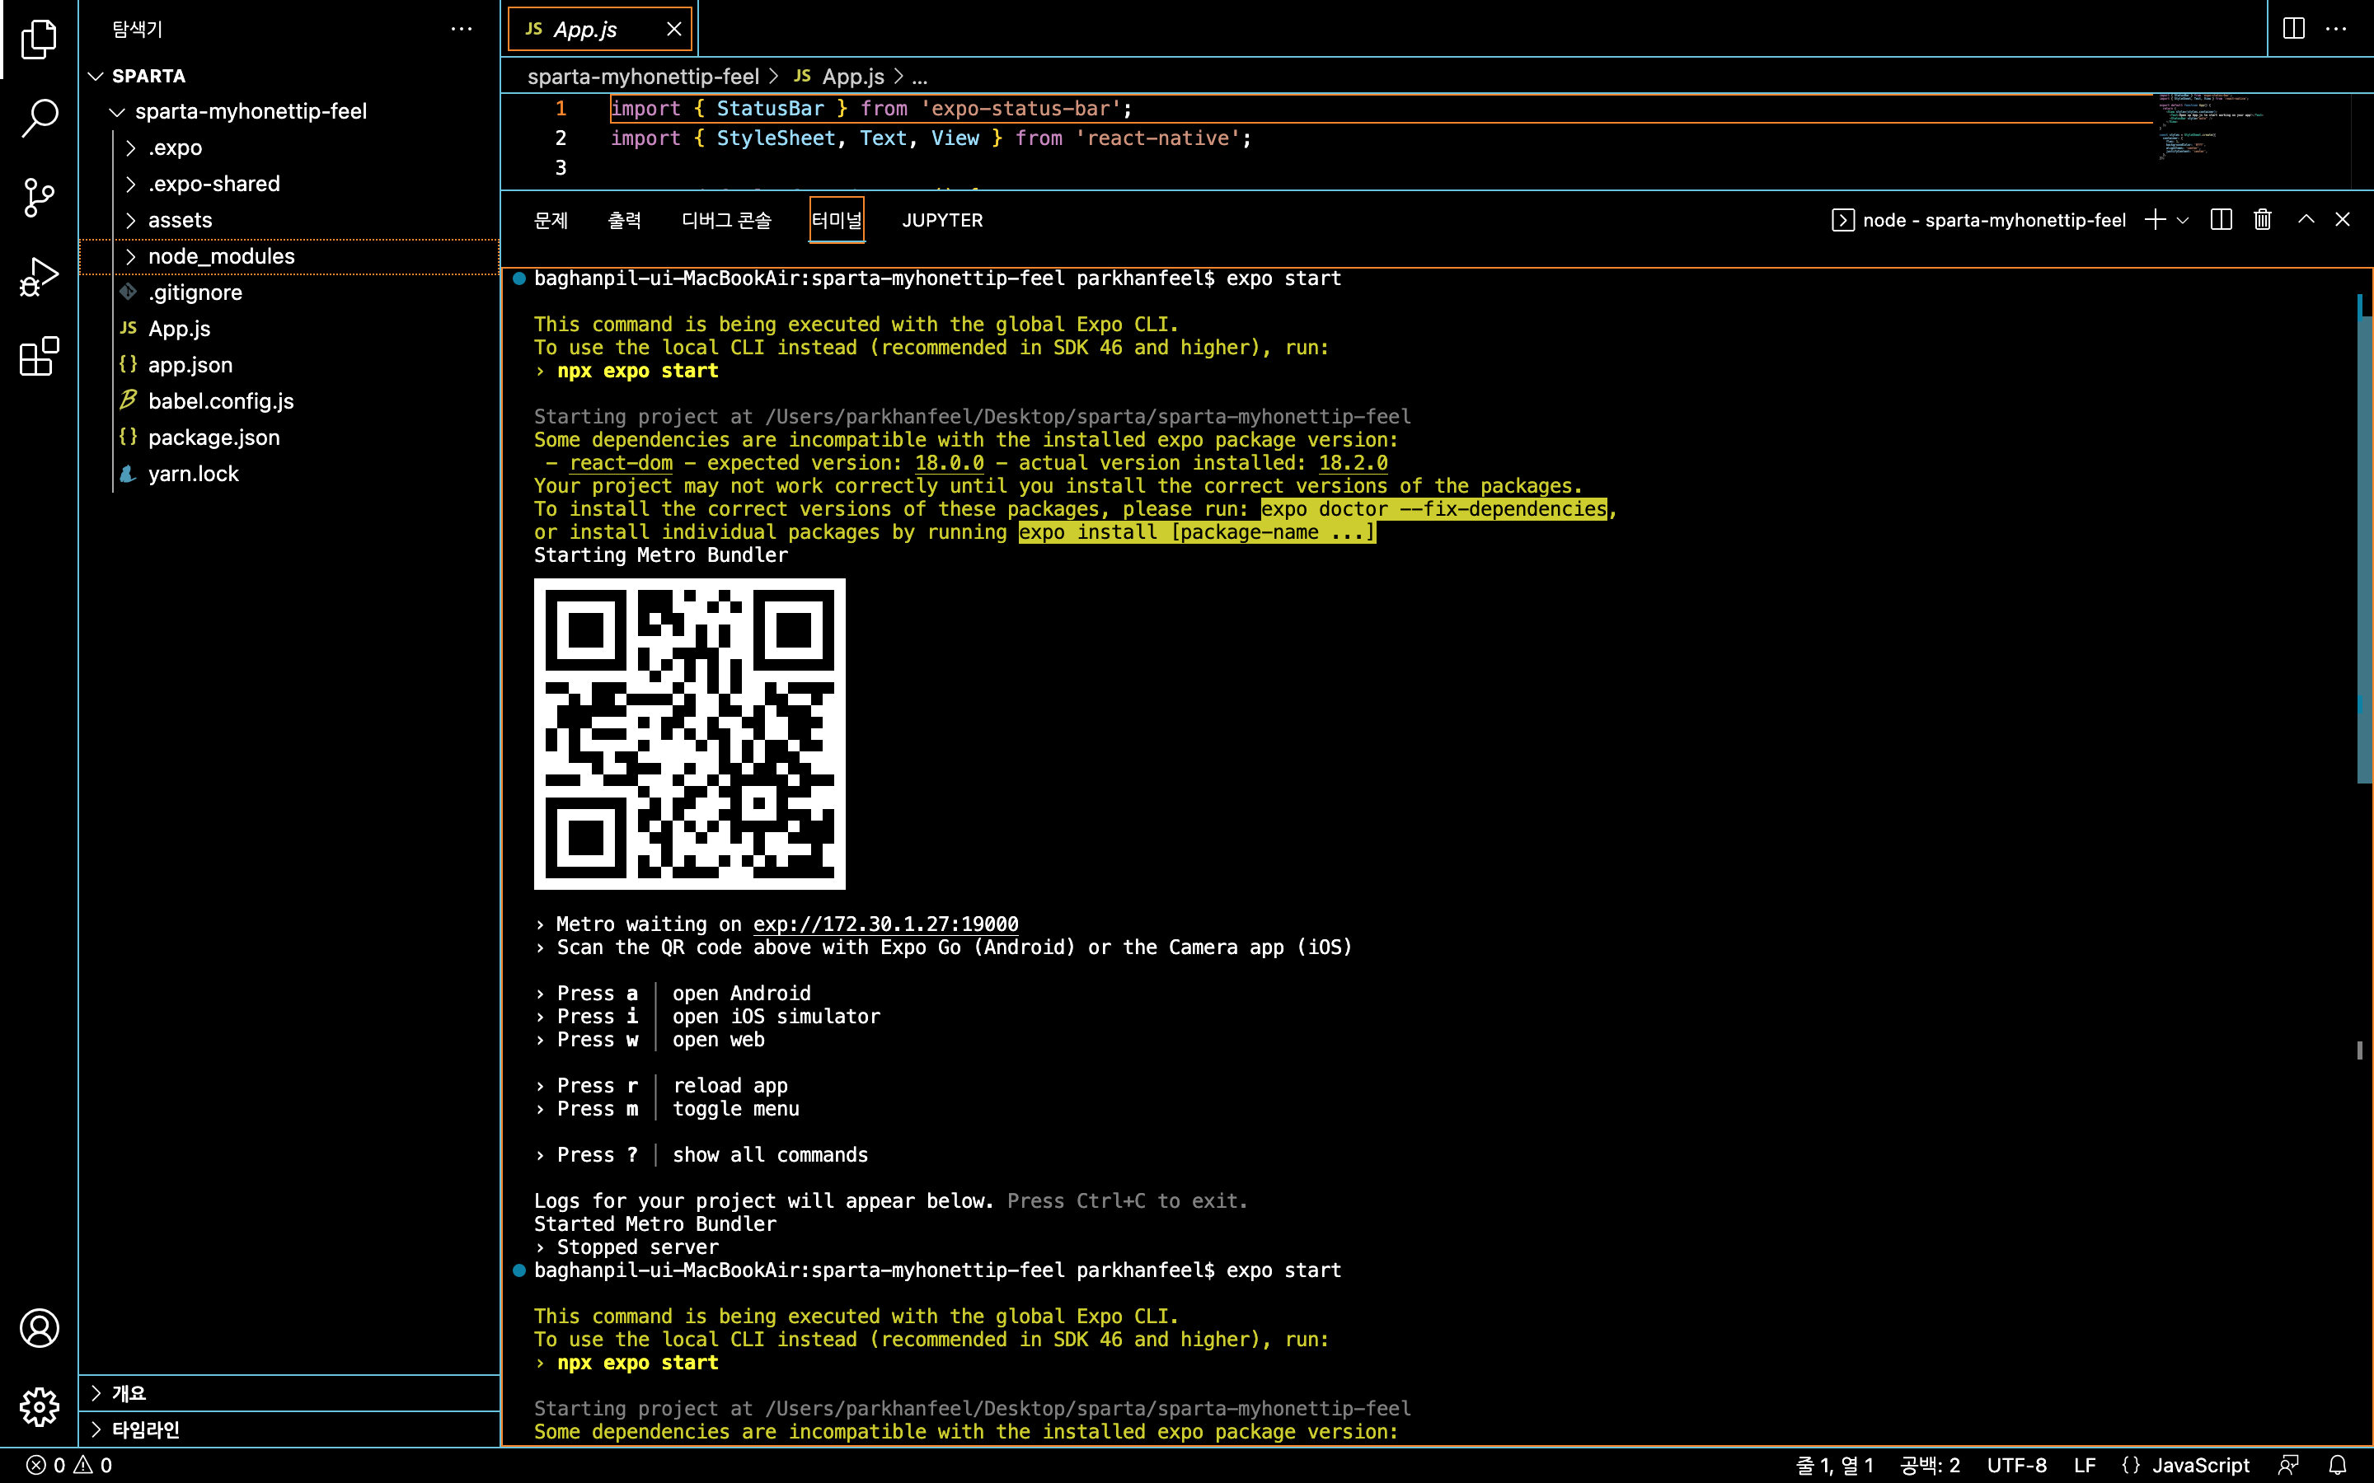The image size is (2374, 1483).
Task: Split the terminal panel
Action: [2221, 220]
